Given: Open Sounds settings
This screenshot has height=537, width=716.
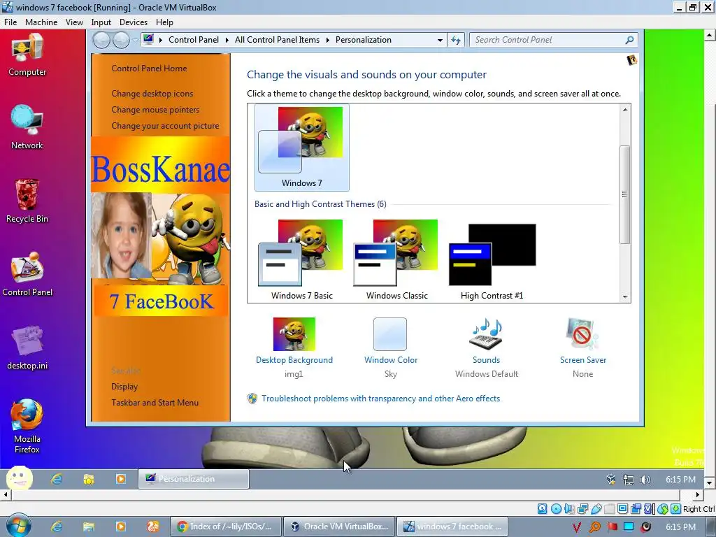Looking at the screenshot, I should 487,347.
